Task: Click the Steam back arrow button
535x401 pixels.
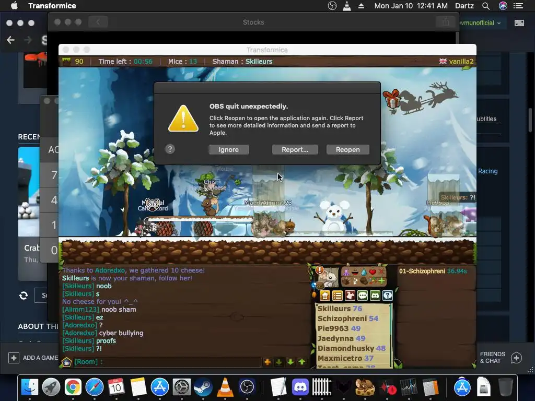Action: click(10, 40)
